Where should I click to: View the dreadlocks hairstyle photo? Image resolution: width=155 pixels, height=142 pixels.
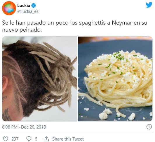pos(40,79)
